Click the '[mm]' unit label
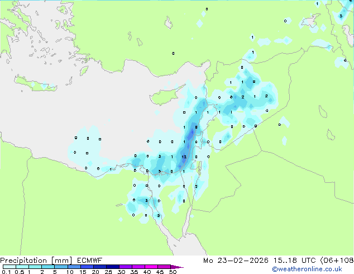The image size is (354, 274). (61, 261)
